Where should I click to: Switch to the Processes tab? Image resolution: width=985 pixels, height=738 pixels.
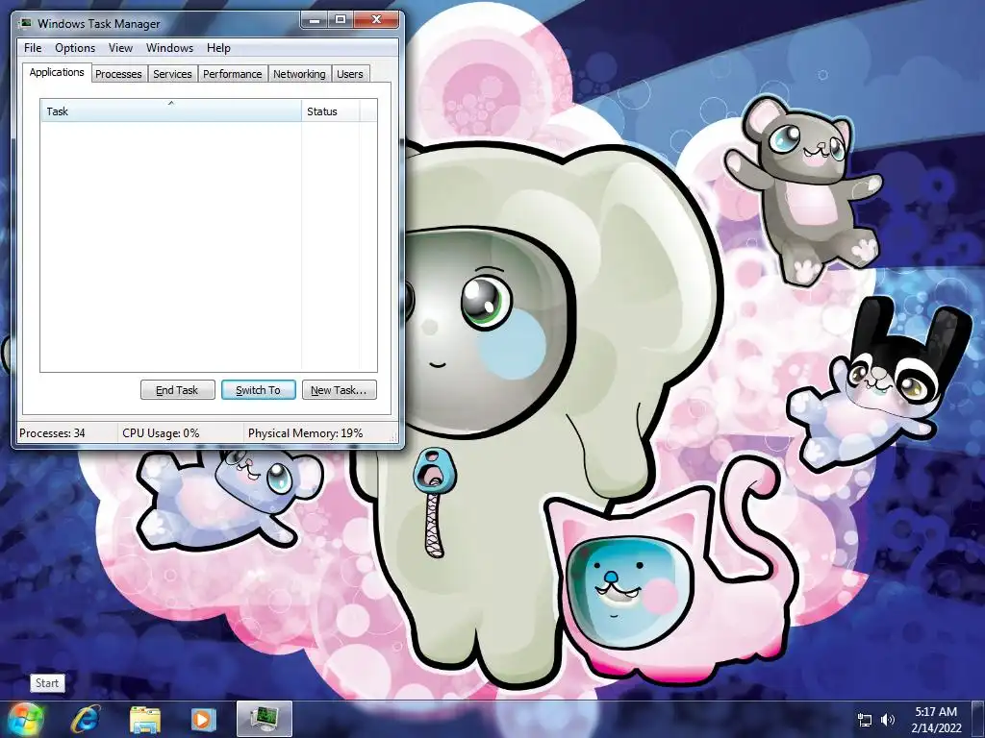pyautogui.click(x=118, y=74)
